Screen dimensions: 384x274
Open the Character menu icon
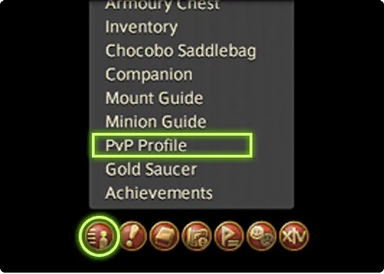tap(99, 236)
